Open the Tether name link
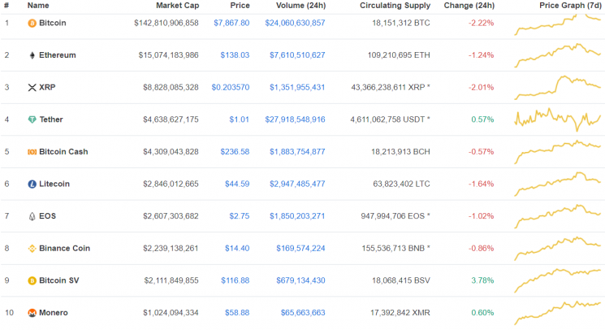This screenshot has width=605, height=330. point(51,119)
